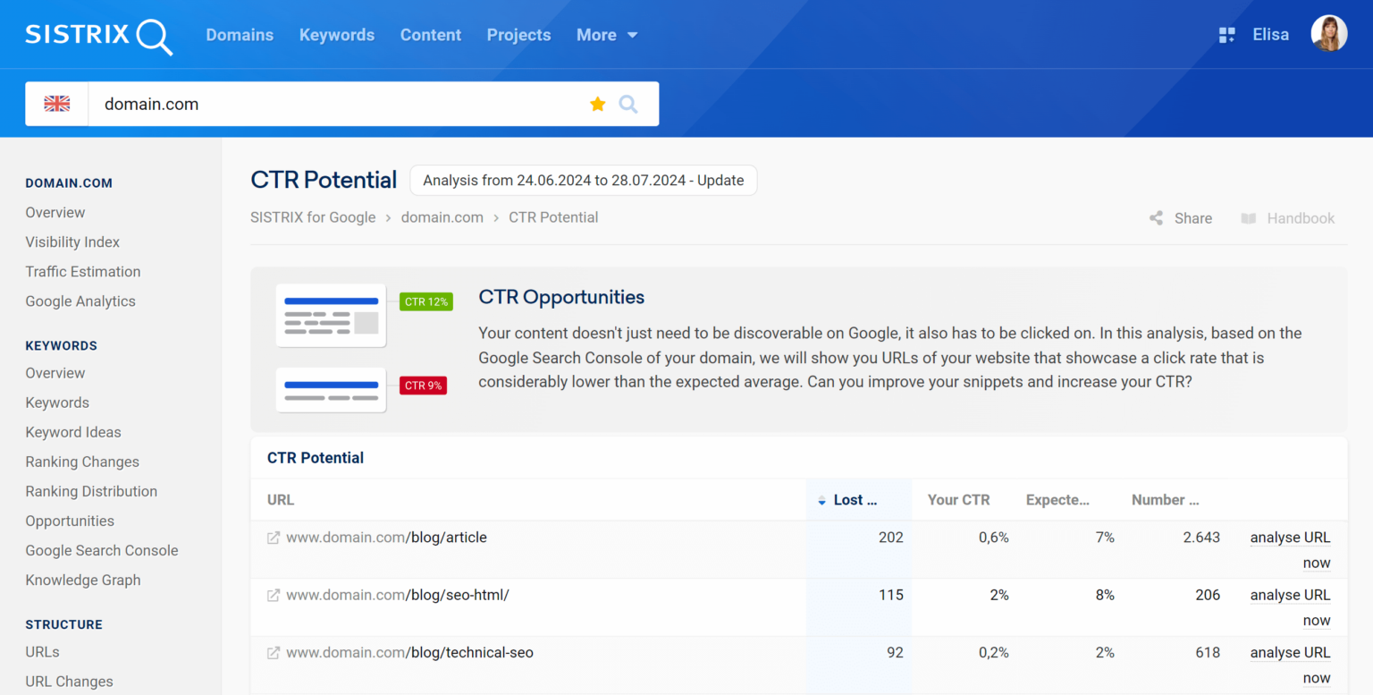1373x695 pixels.
Task: Click the analysis date range Update button
Action: 583,180
